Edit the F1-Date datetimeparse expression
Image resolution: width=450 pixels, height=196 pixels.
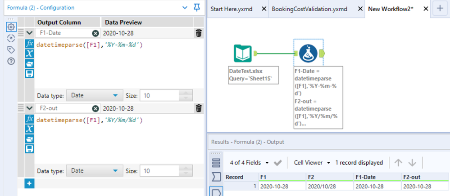(x=90, y=45)
